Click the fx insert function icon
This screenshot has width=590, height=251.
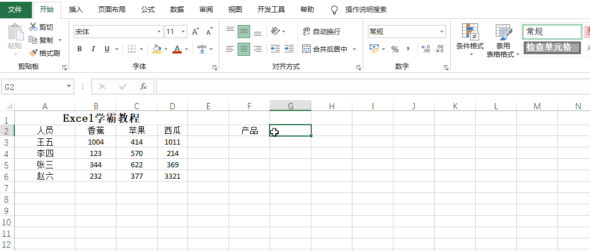click(143, 87)
